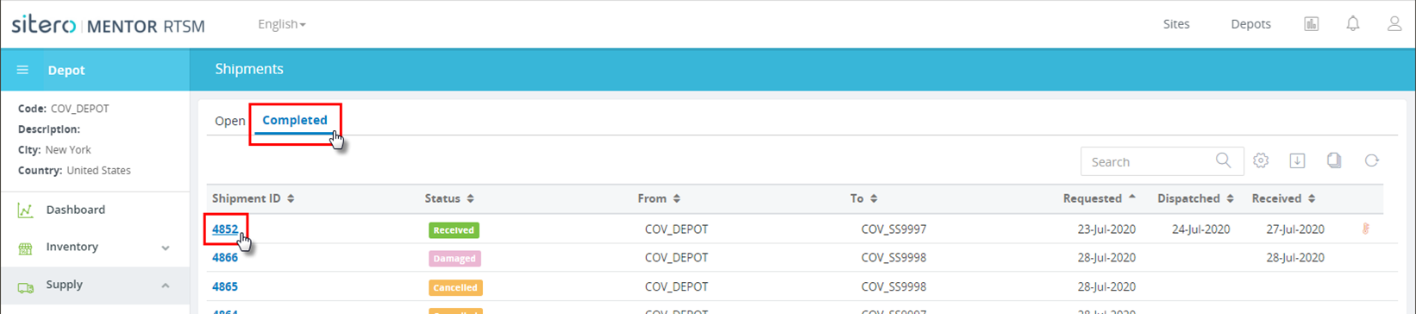
Task: Click the Inventory store icon
Action: [x=26, y=248]
